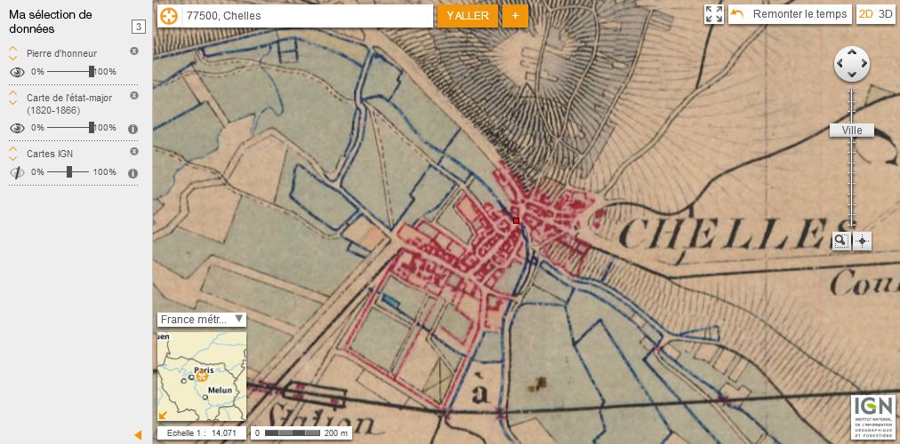Image resolution: width=900 pixels, height=444 pixels.
Task: Move Pierre d'honneur layer down
Action: 12,58
